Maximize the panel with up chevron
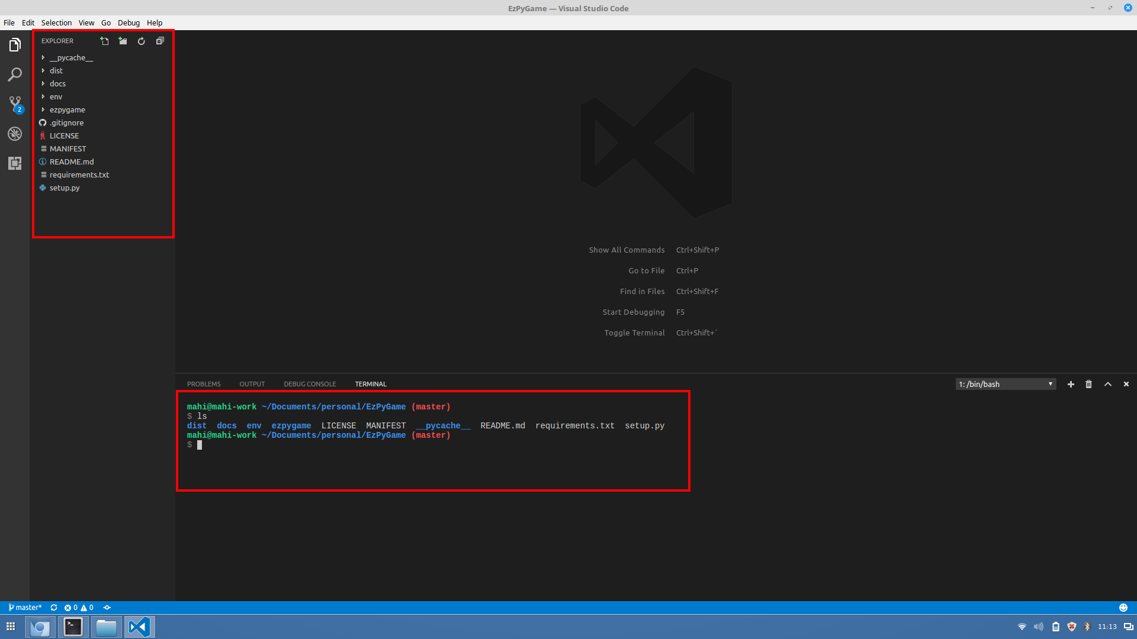The image size is (1137, 639). tap(1108, 384)
